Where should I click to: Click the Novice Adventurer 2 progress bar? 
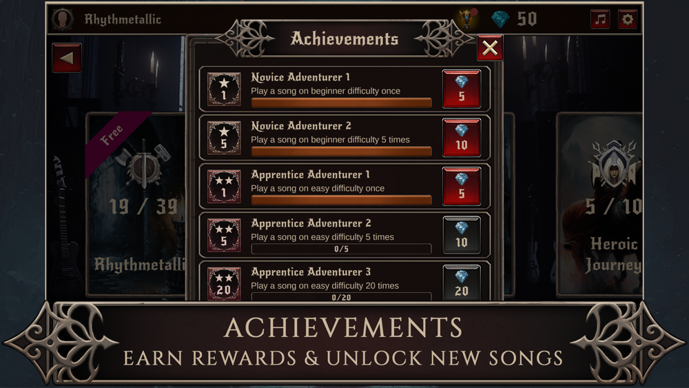342,152
